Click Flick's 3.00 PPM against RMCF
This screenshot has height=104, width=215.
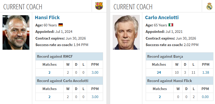tap(95, 72)
